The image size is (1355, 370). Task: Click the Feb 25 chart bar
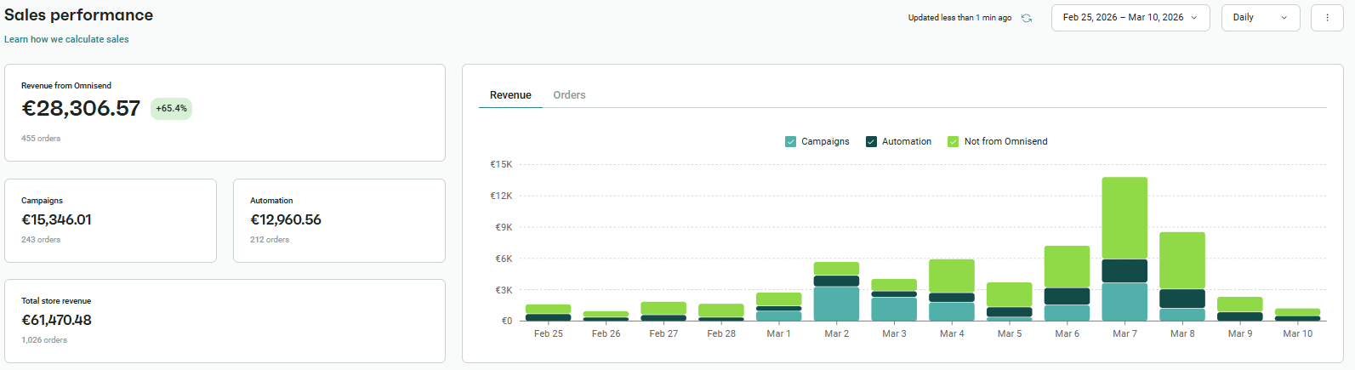pos(548,313)
